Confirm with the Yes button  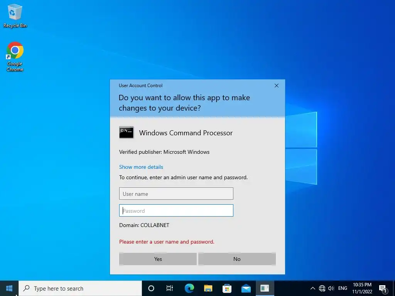[158, 259]
